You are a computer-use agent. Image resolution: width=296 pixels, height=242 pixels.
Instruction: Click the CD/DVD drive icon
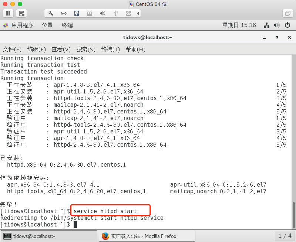(x=90, y=13)
